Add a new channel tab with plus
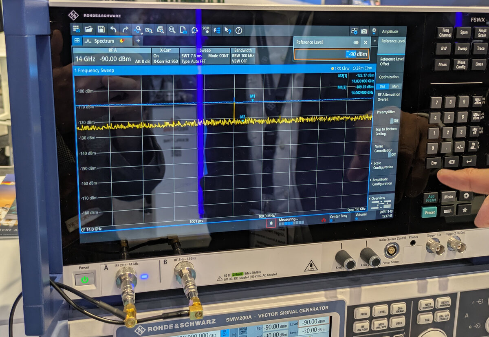The height and width of the screenshot is (337, 489). 138,41
